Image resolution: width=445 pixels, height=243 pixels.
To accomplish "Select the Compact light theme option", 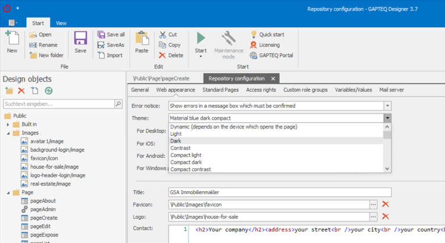I will pyautogui.click(x=186, y=155).
